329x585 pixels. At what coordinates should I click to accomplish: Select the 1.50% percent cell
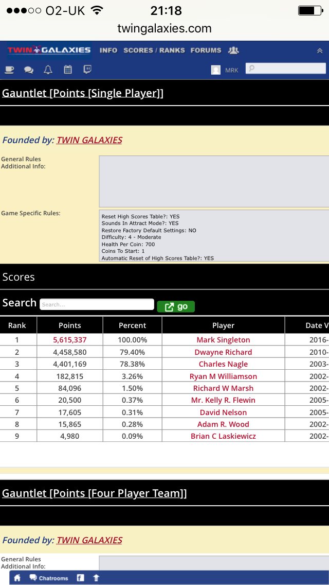point(132,388)
